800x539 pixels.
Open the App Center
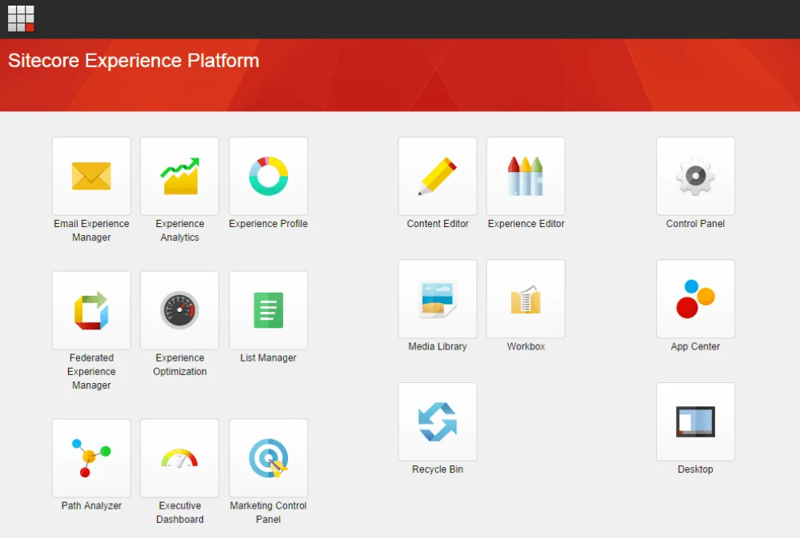click(x=694, y=298)
